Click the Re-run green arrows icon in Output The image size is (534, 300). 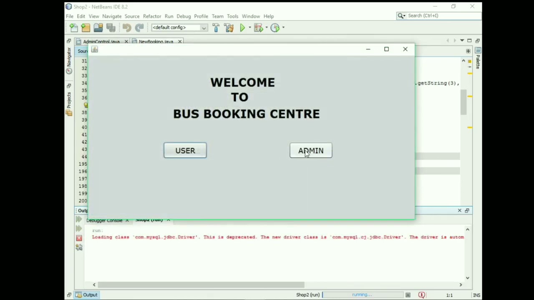click(x=79, y=219)
